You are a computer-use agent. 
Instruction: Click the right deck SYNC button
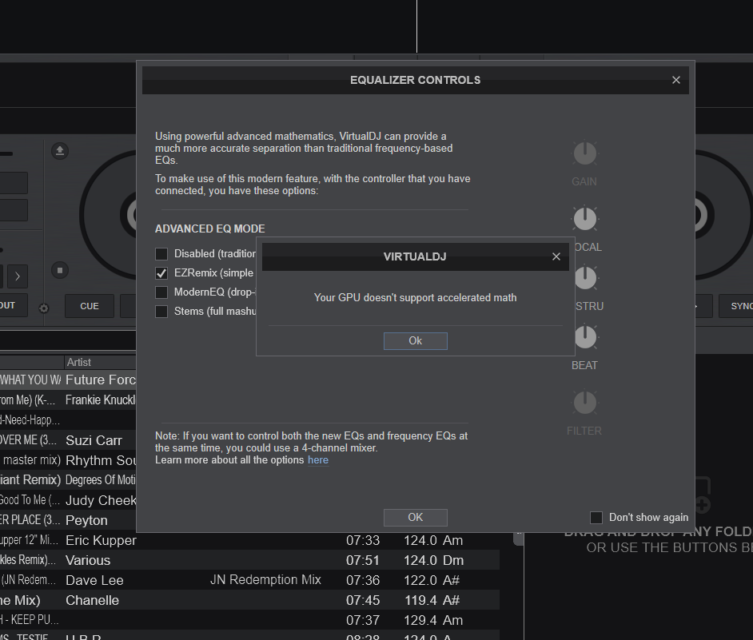[736, 306]
